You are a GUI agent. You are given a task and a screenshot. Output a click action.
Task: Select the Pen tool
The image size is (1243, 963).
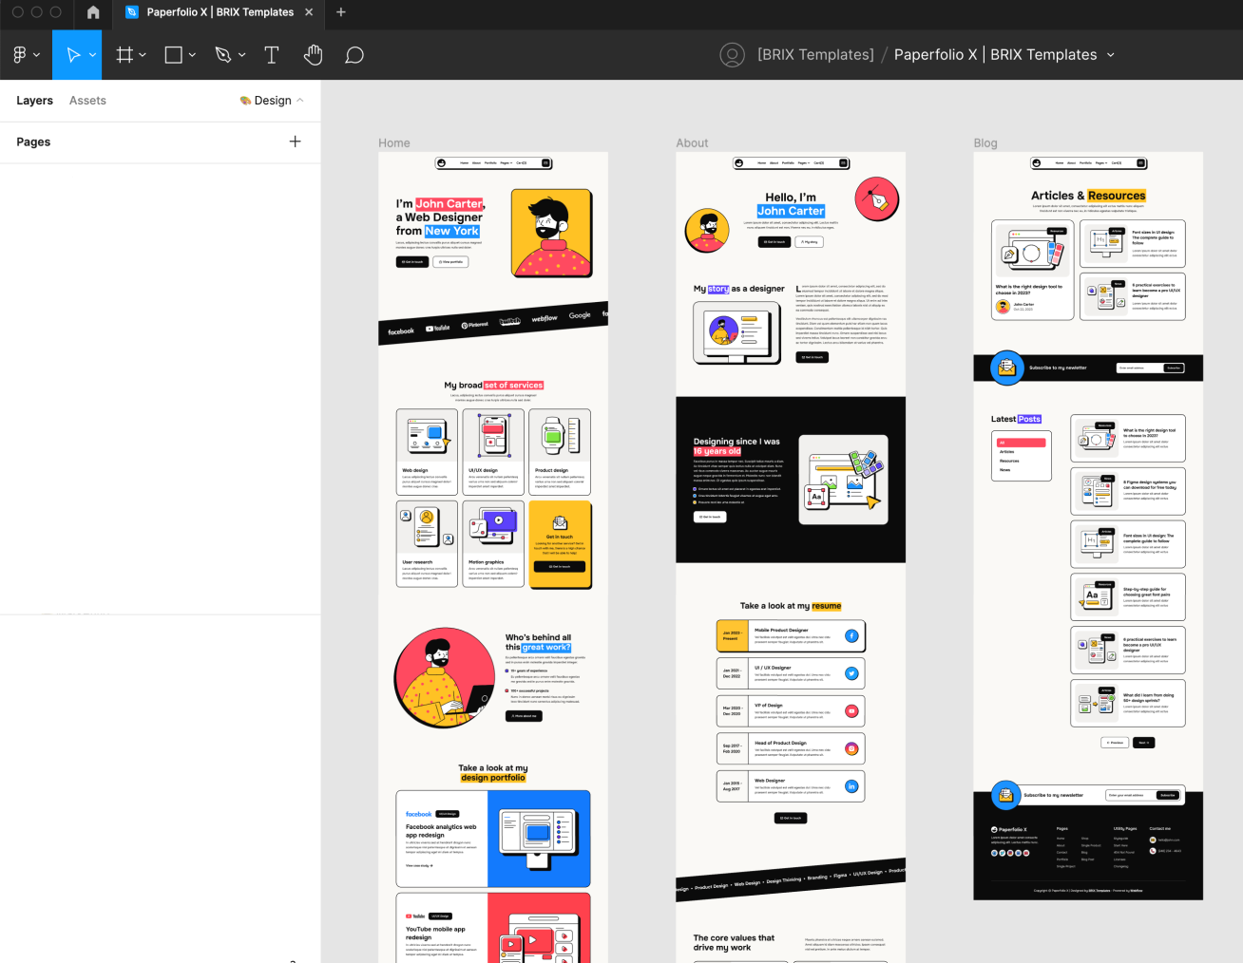pos(223,55)
